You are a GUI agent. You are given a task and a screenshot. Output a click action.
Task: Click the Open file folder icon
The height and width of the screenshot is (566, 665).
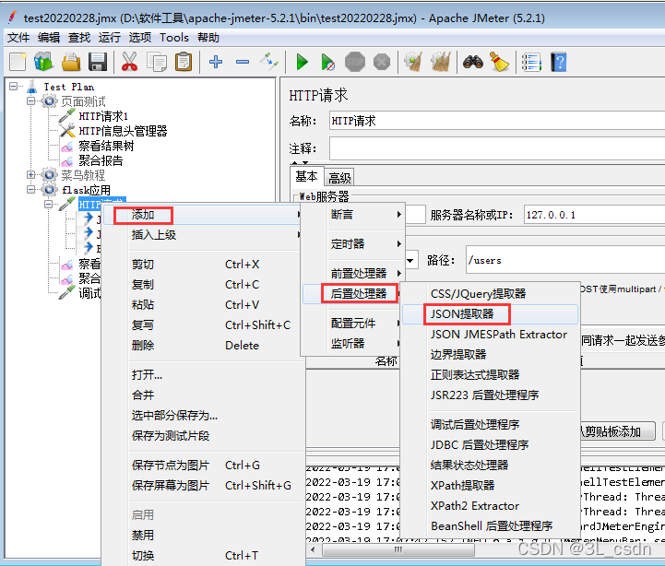pyautogui.click(x=71, y=62)
